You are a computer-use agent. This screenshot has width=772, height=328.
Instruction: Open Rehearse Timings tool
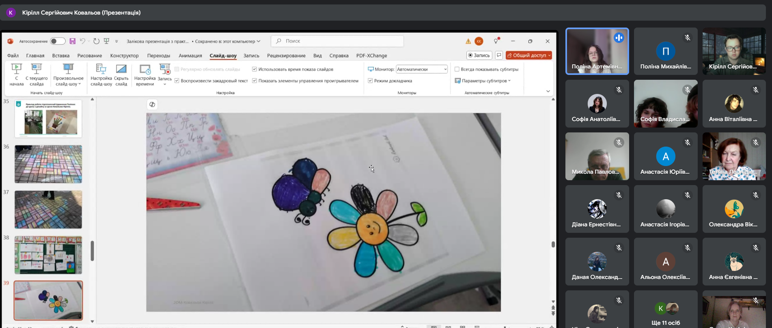[145, 70]
